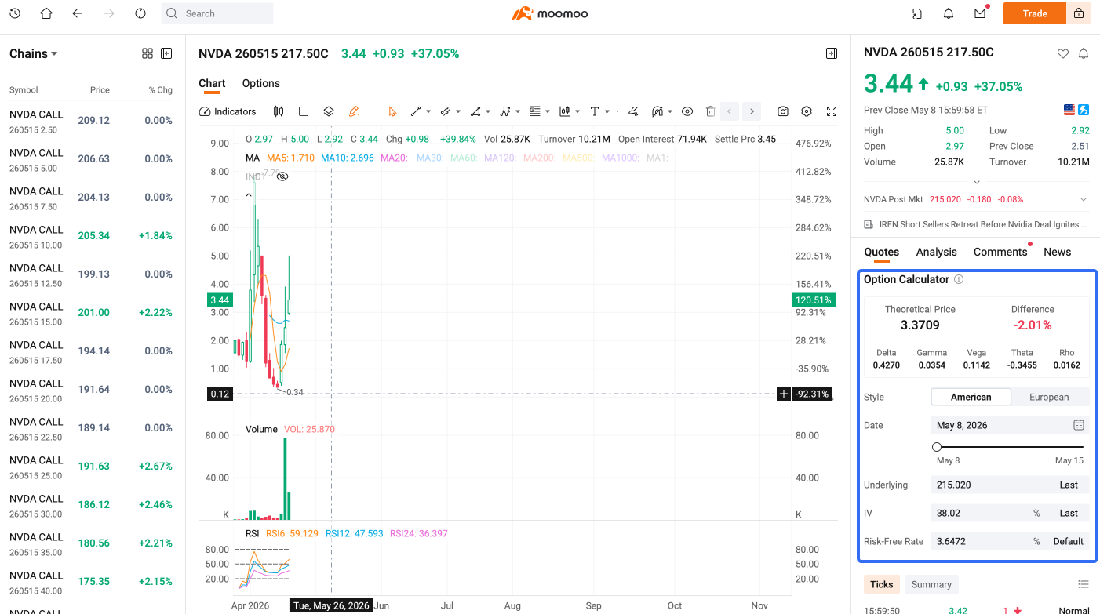Collapse the Chains panel
Viewport: 1100px width, 614px height.
pyautogui.click(x=166, y=53)
